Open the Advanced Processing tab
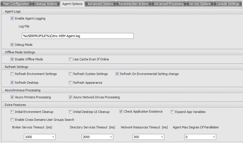Image resolution: width=243 pixels, height=143 pixels. coord(169,4)
